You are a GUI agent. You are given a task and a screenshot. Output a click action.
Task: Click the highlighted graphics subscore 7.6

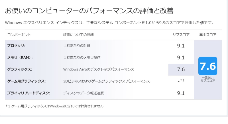coord(181,70)
